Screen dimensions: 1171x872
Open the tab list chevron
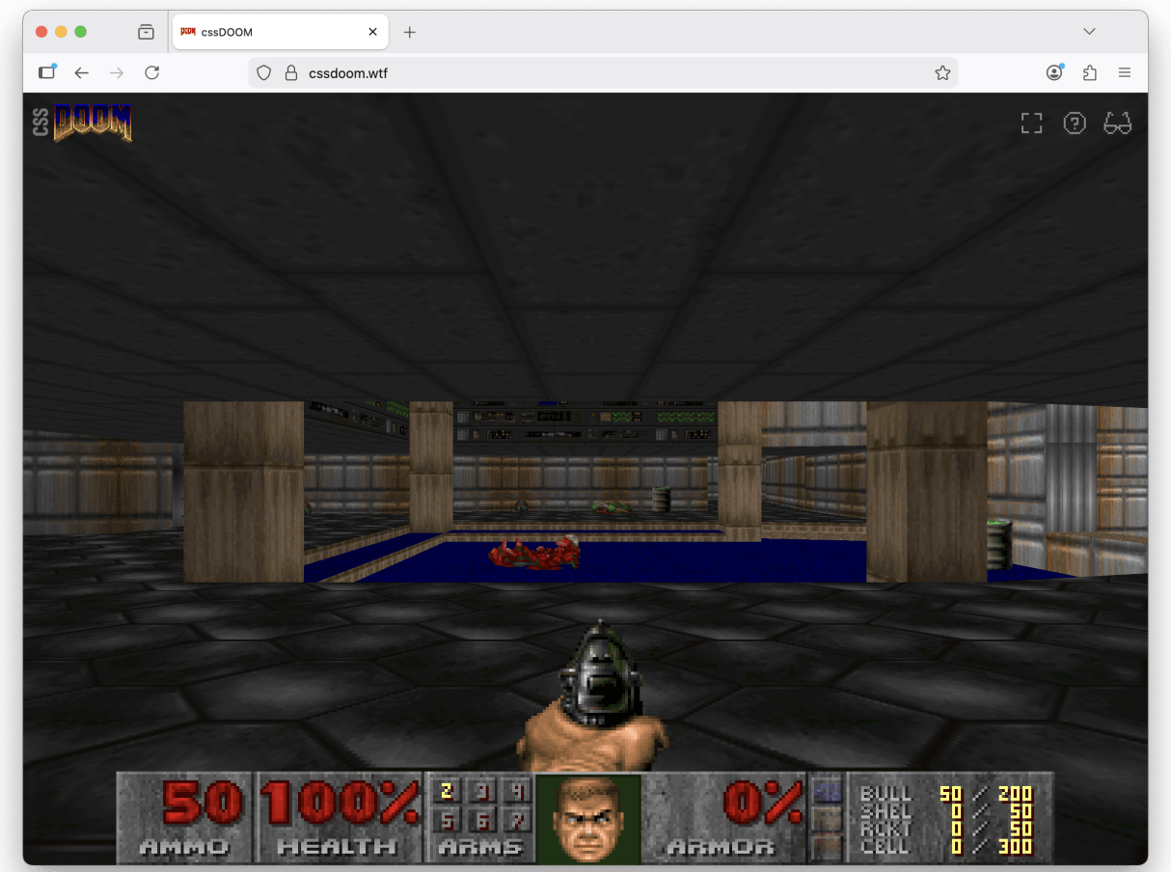tap(1089, 31)
